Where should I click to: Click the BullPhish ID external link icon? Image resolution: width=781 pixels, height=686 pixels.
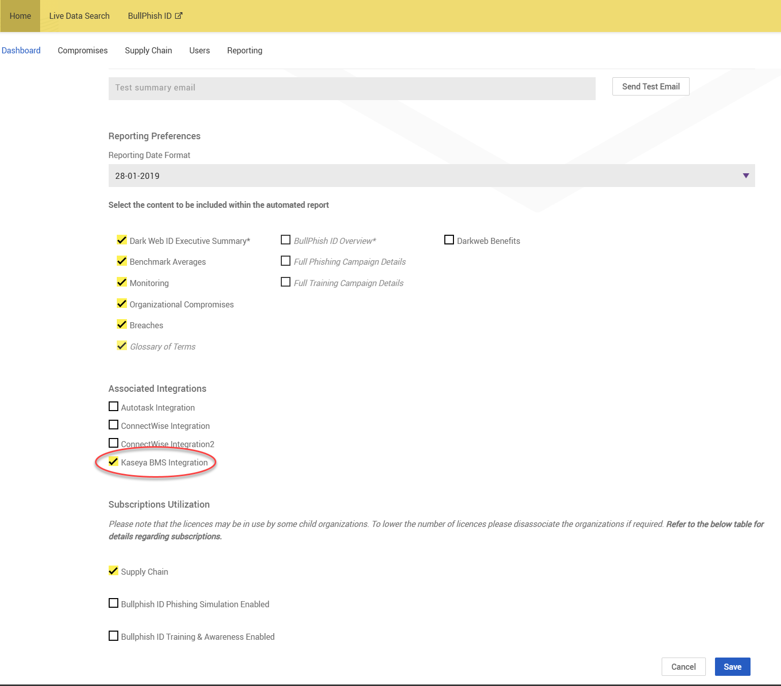[179, 16]
